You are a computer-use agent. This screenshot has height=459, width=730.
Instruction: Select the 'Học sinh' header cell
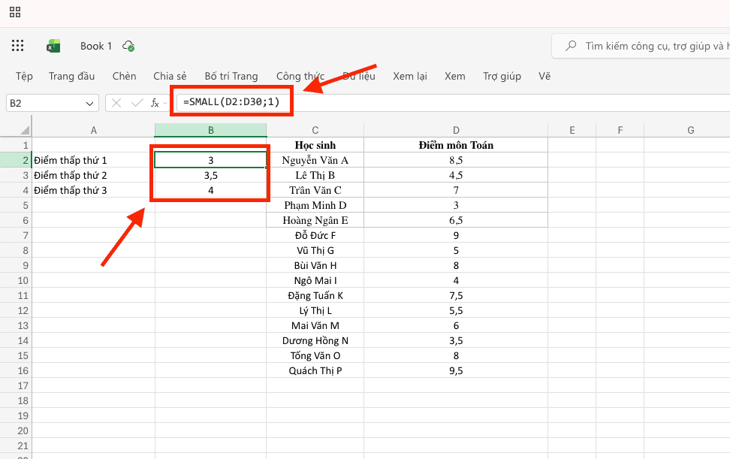pos(315,145)
